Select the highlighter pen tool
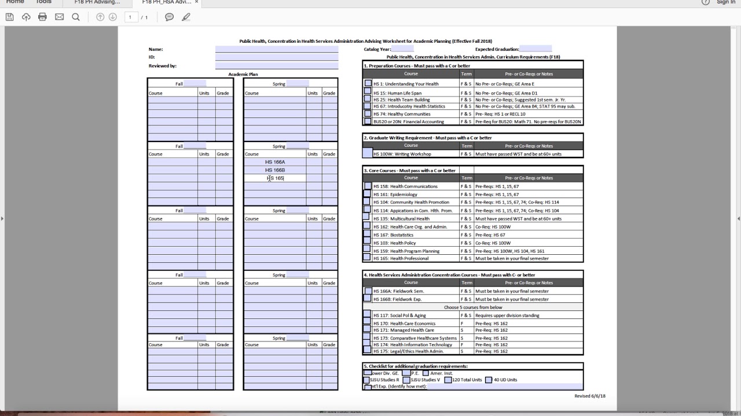The width and height of the screenshot is (741, 416). coord(186,17)
